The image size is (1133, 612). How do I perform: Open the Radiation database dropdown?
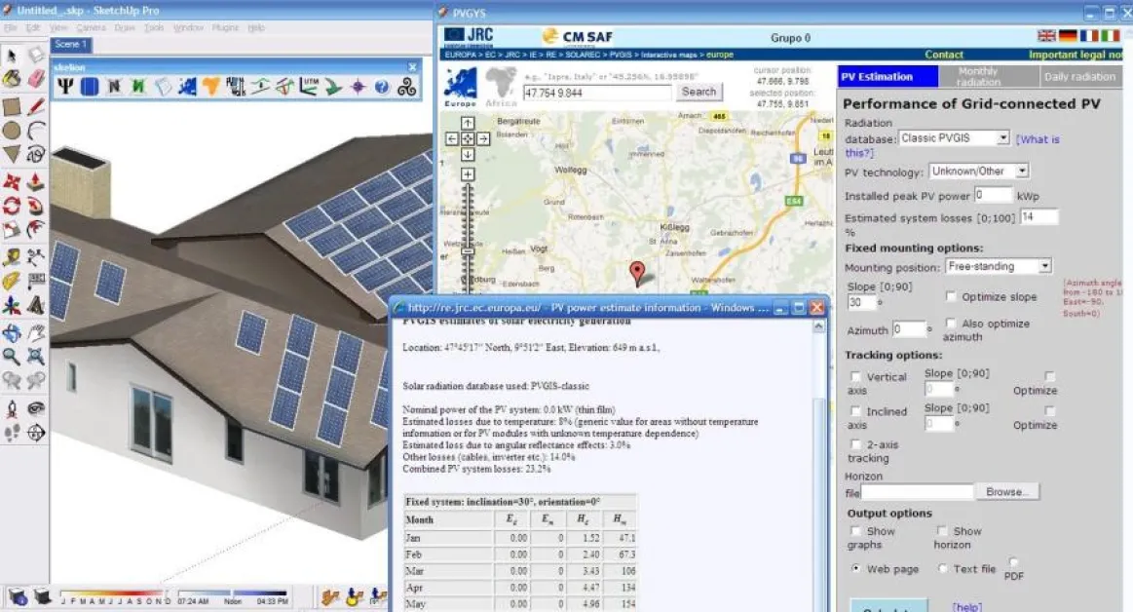tap(954, 138)
